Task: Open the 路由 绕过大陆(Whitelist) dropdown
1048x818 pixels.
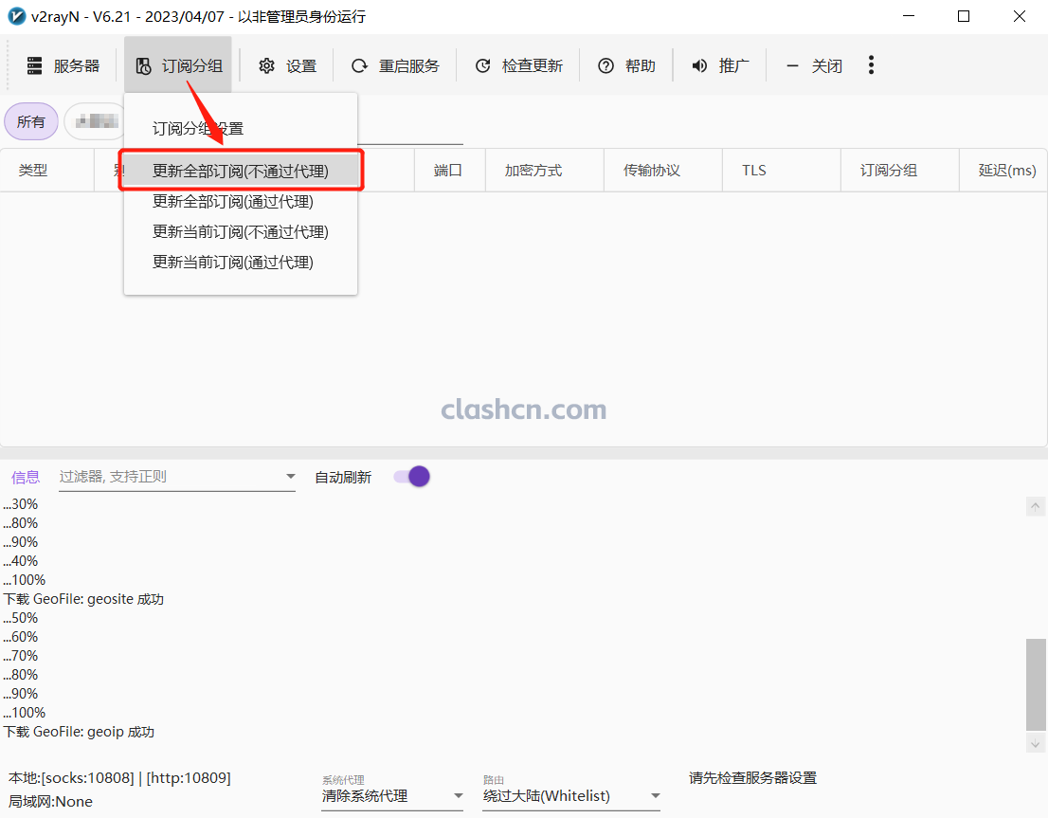Action: pyautogui.click(x=571, y=796)
